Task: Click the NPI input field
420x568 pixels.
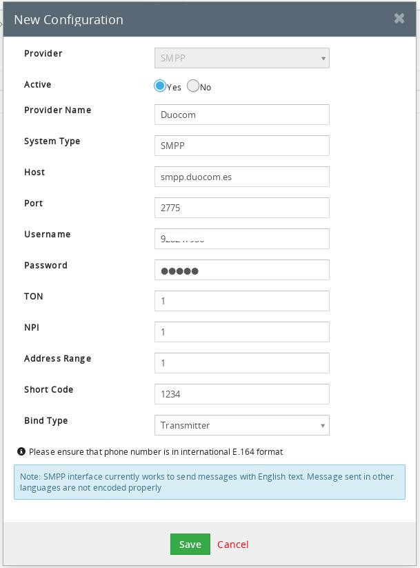Action: click(241, 332)
